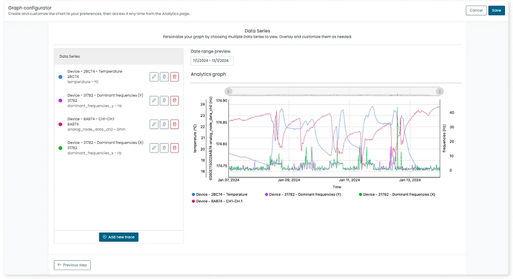Click the 'Graph configurator' title
The width and height of the screenshot is (513, 279).
coord(30,7)
